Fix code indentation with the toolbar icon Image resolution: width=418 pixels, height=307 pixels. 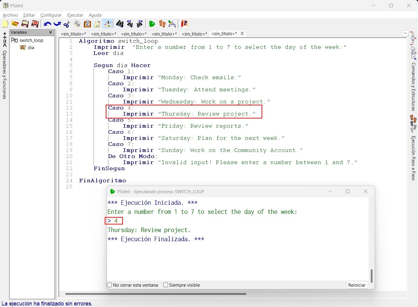click(x=98, y=24)
